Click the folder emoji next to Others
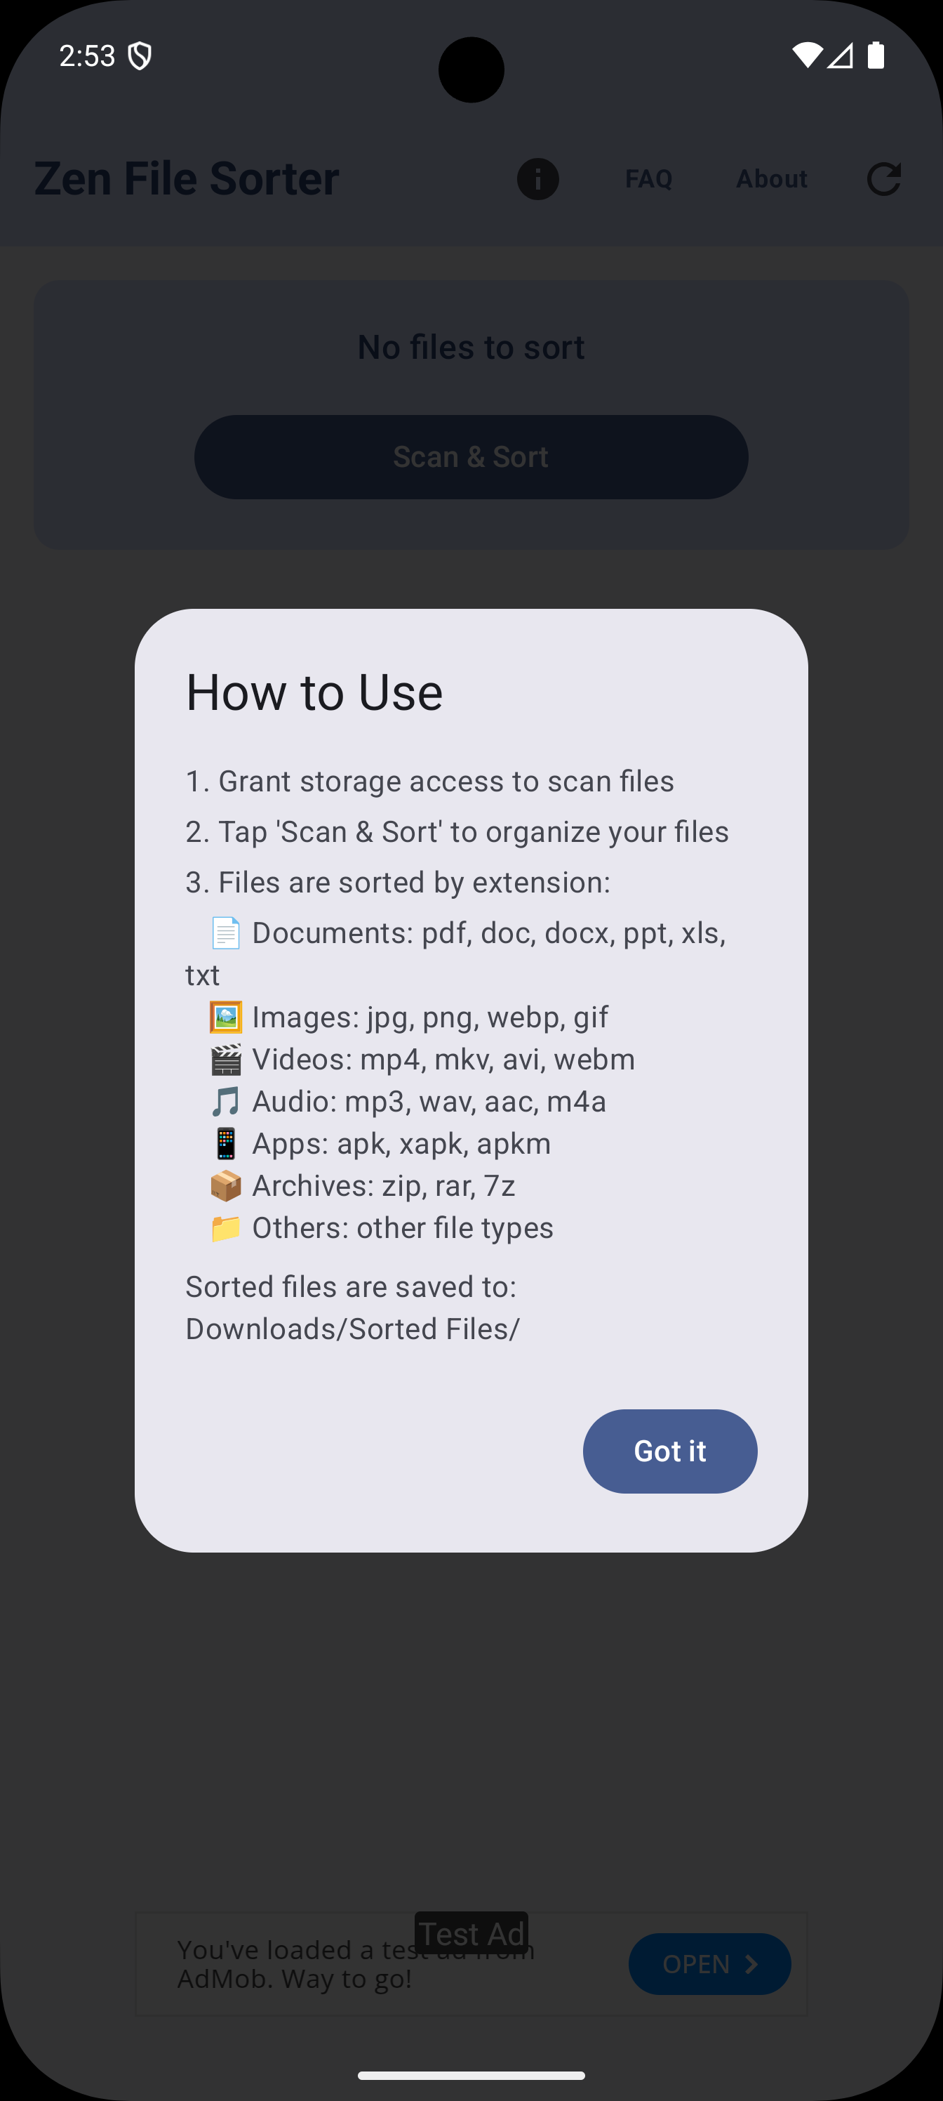The height and width of the screenshot is (2101, 943). click(226, 1227)
